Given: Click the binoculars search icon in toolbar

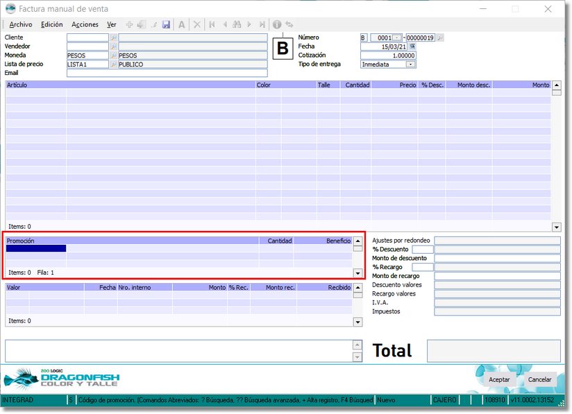Looking at the screenshot, I should point(237,24).
